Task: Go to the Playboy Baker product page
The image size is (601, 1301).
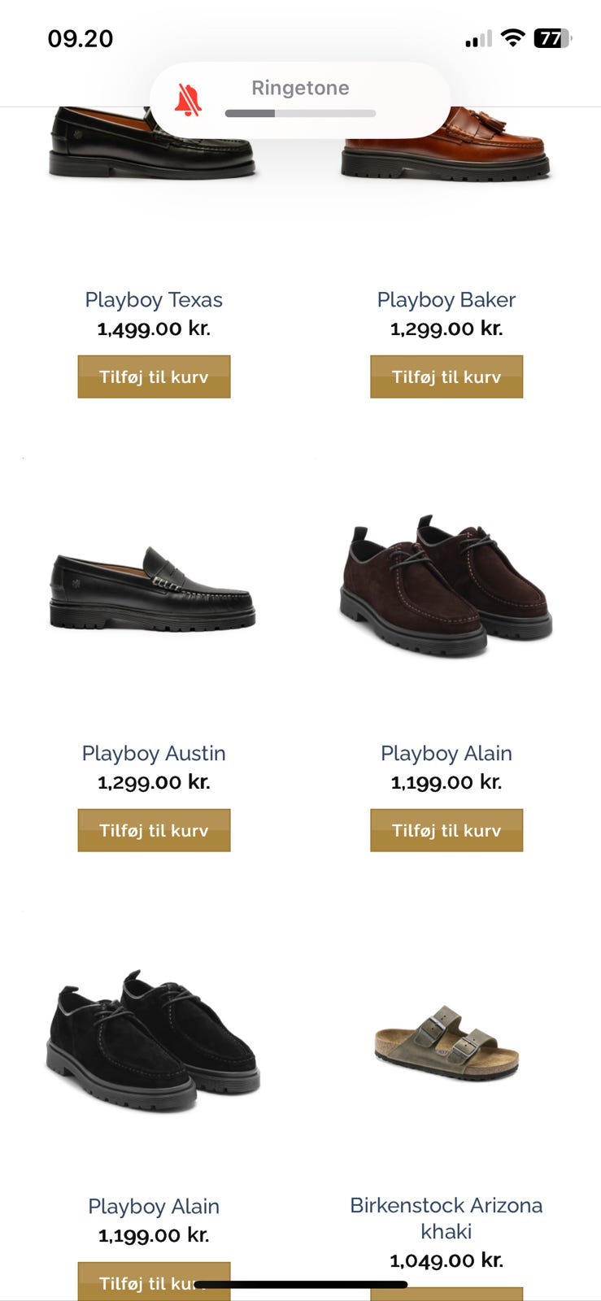Action: (446, 300)
